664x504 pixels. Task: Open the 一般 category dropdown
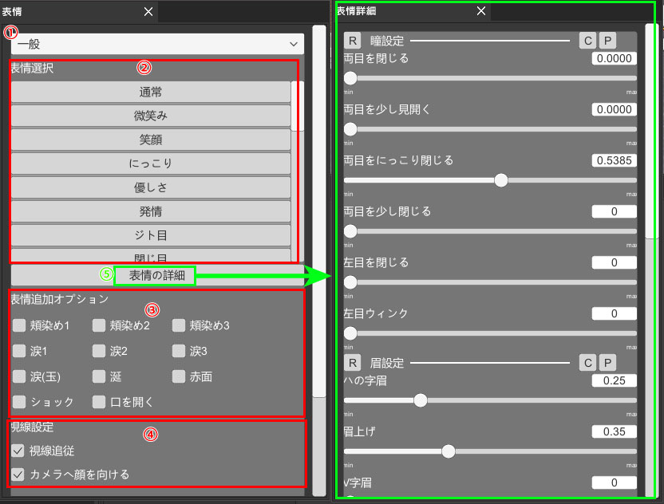(156, 45)
